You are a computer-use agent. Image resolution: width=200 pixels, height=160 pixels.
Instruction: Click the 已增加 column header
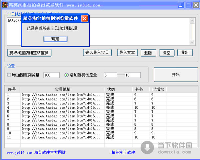click(158, 89)
